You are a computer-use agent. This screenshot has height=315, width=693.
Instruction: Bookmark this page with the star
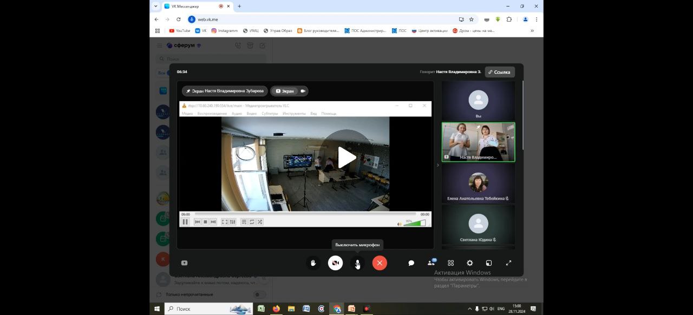(x=471, y=19)
